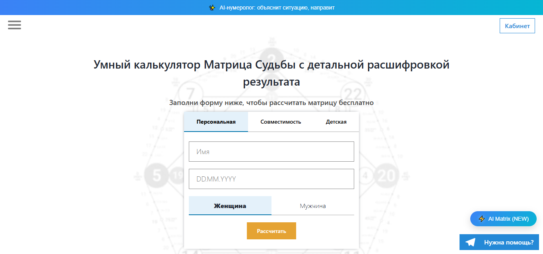Image resolution: width=543 pixels, height=254 pixels.
Task: Focus the DD.MM.YYYY date field
Action: [271, 179]
